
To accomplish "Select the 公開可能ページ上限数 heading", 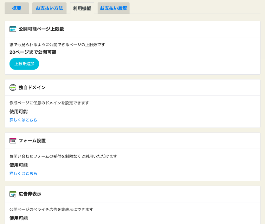I will [41, 29].
